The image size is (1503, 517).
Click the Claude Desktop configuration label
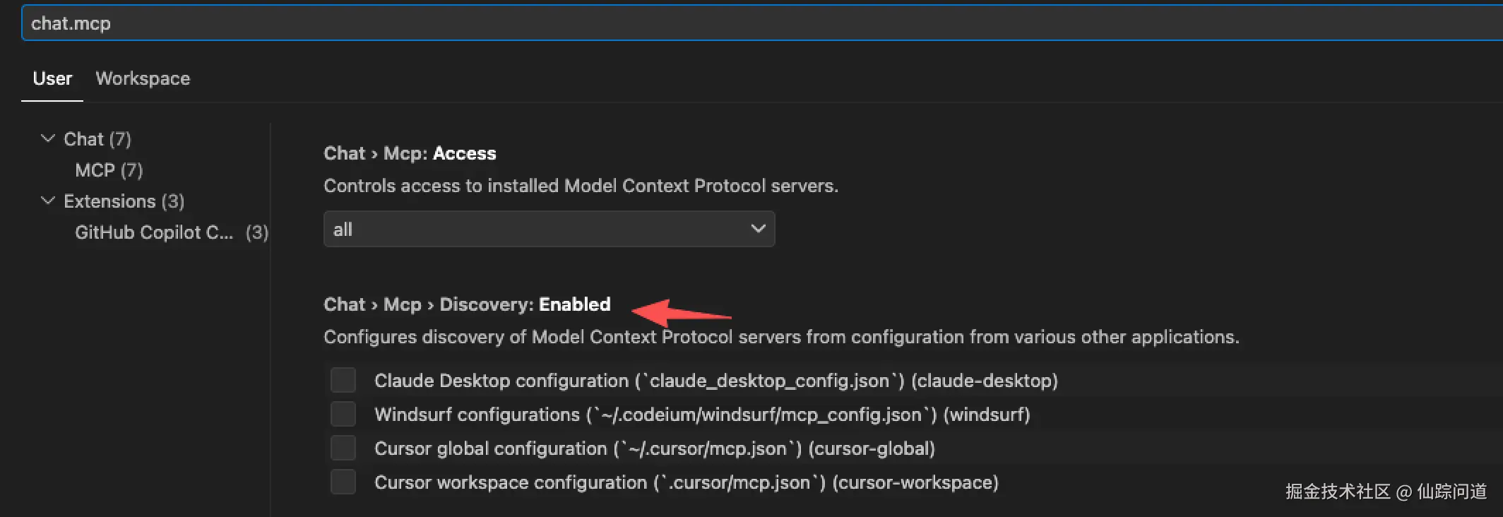pos(715,381)
